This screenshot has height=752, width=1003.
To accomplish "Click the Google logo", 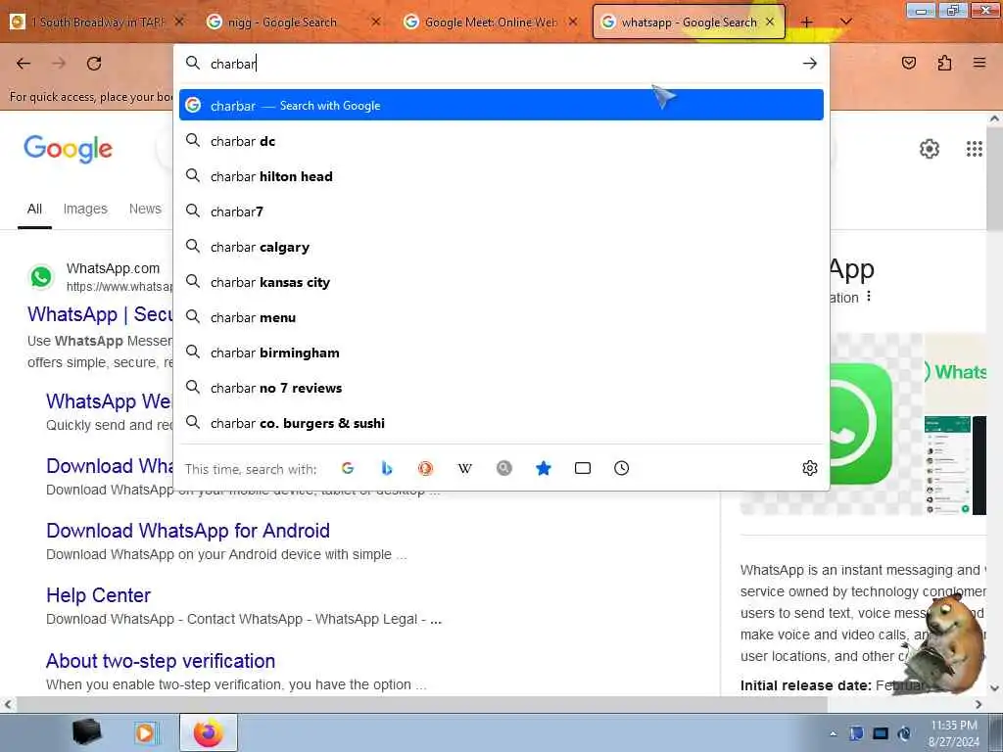I will pyautogui.click(x=68, y=149).
